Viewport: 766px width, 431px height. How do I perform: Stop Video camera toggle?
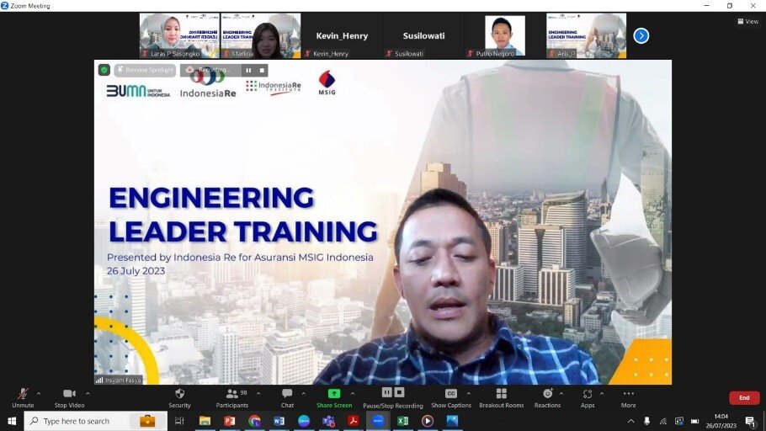[69, 398]
